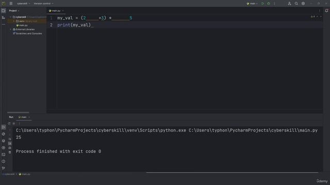Open the warnings inspection widget
The image size is (330, 185).
point(313,16)
